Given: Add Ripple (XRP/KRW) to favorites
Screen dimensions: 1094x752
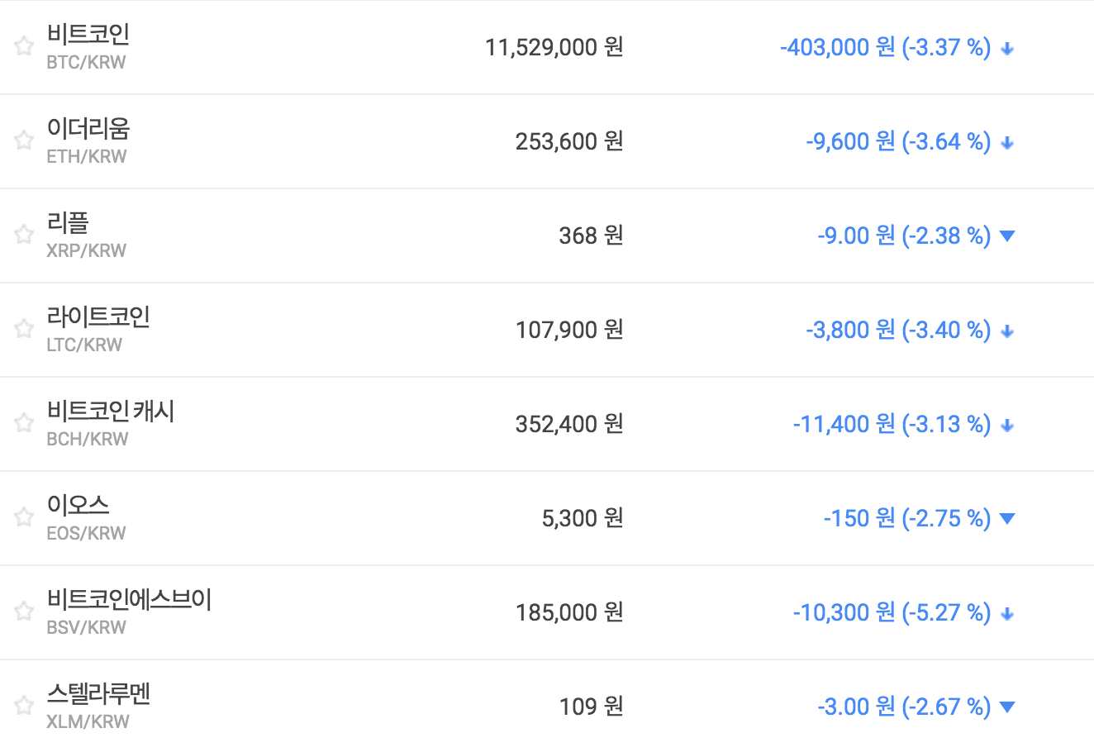Looking at the screenshot, I should [24, 235].
